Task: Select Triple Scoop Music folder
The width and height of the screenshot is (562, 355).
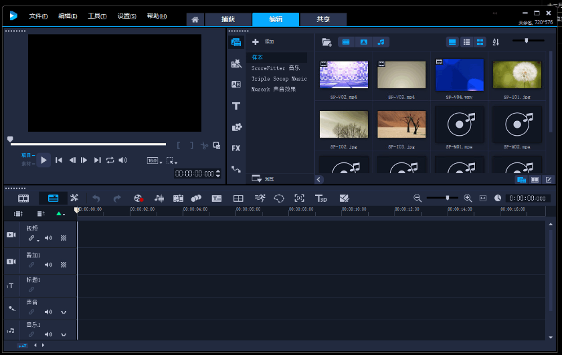Action: point(279,79)
